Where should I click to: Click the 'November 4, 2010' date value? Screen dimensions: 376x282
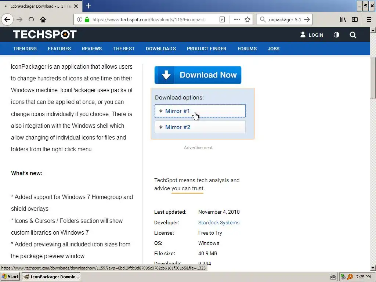(x=219, y=212)
